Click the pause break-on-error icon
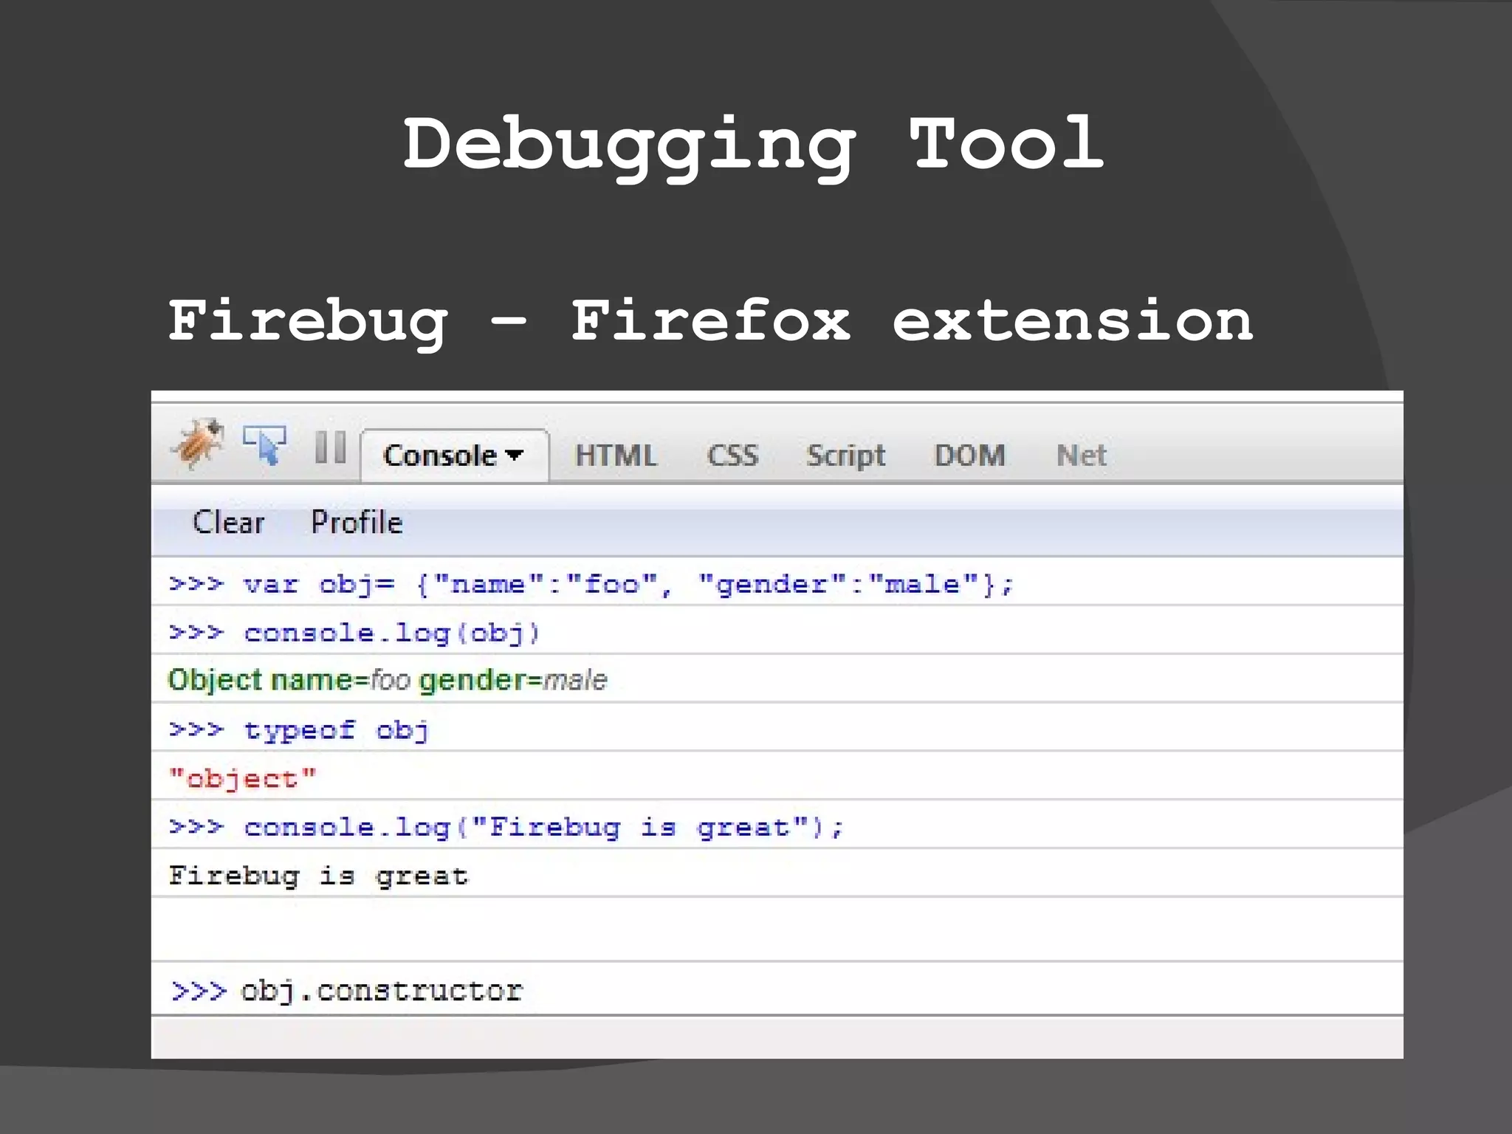 pos(330,447)
